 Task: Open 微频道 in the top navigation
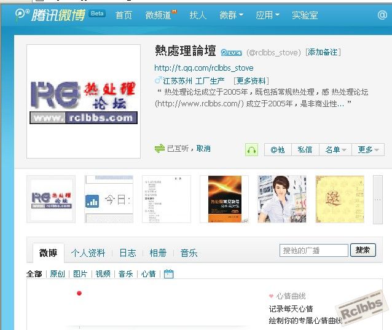click(x=160, y=15)
